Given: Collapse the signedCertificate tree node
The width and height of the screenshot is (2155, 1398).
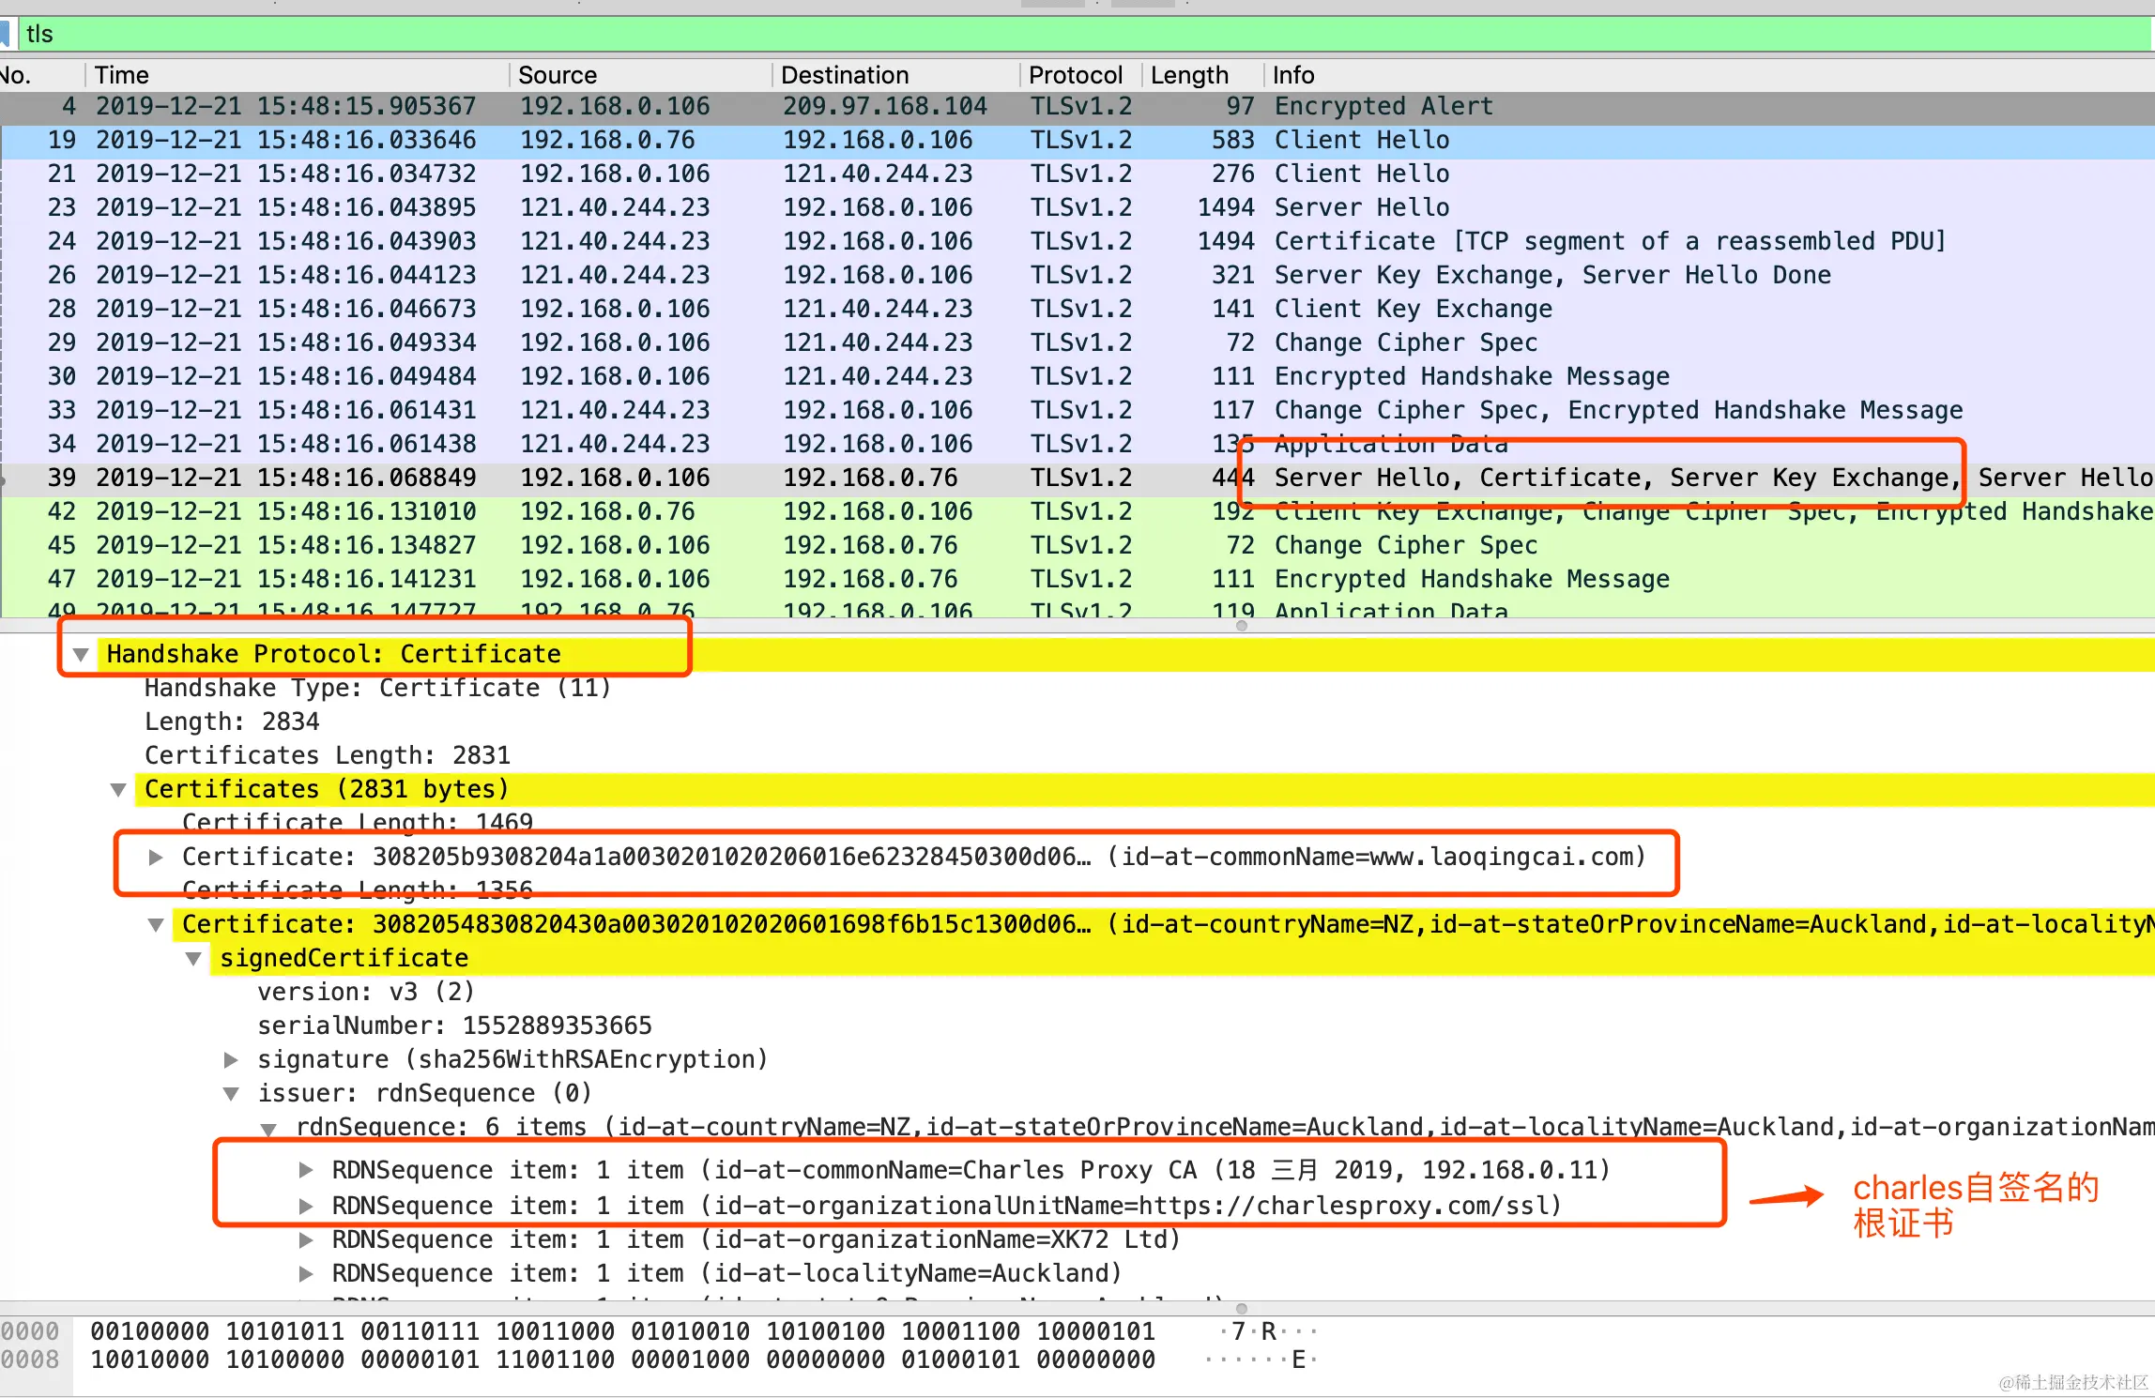Looking at the screenshot, I should click(x=193, y=958).
